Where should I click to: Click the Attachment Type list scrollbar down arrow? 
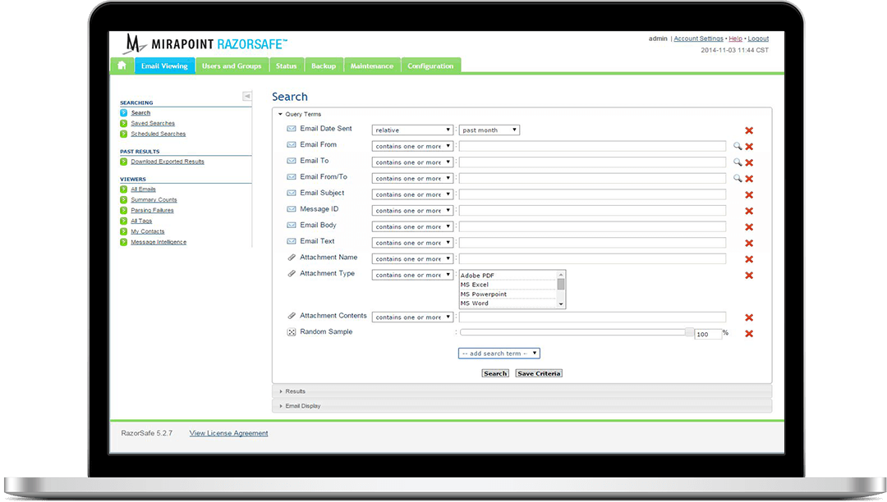561,303
